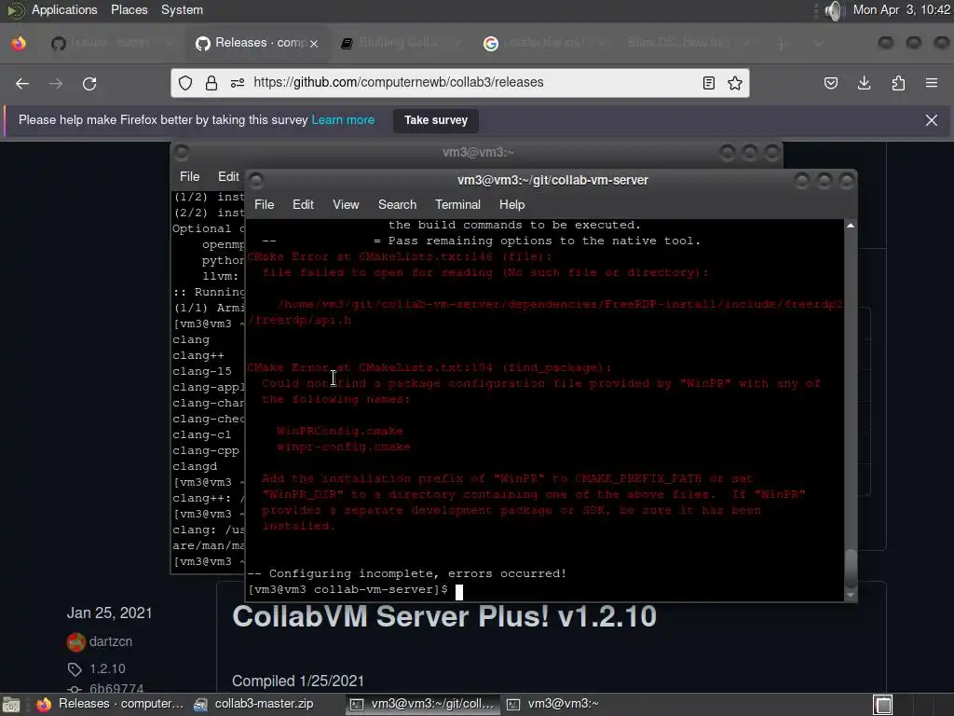Click the MATE logo icon in top panel
The height and width of the screenshot is (716, 954).
[x=15, y=10]
